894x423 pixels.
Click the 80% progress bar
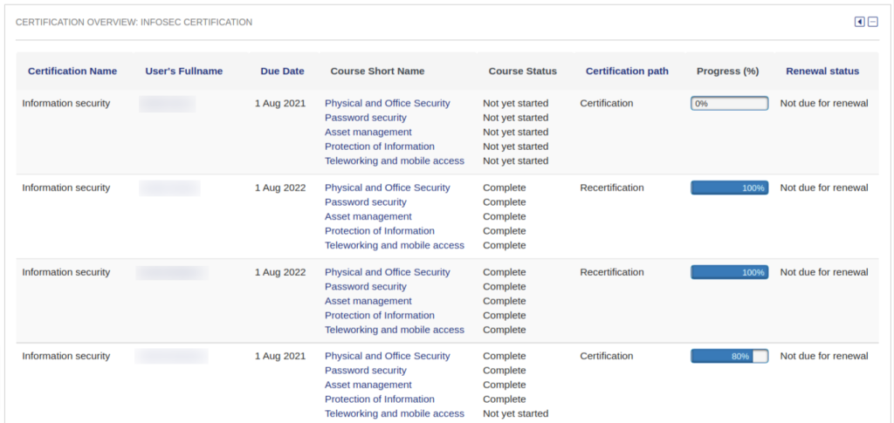coord(729,356)
